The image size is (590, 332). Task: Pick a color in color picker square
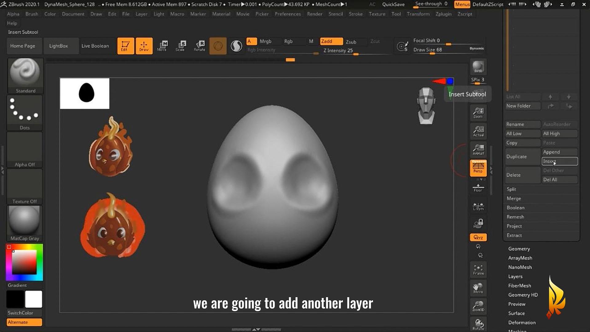[24, 262]
